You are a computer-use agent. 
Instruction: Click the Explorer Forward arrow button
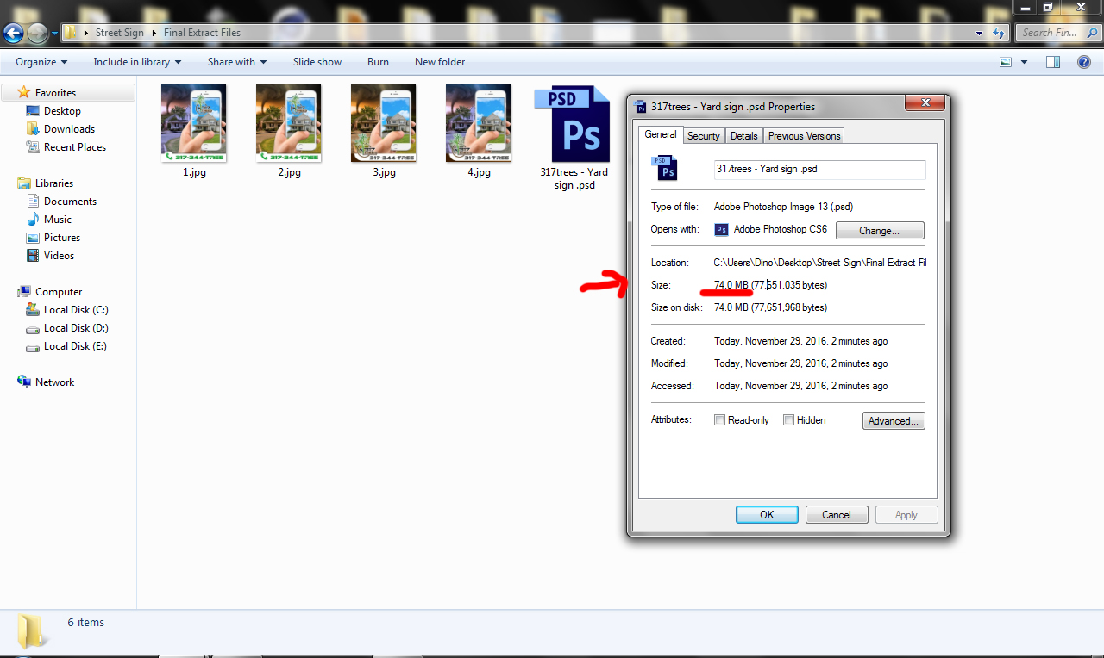pyautogui.click(x=37, y=33)
